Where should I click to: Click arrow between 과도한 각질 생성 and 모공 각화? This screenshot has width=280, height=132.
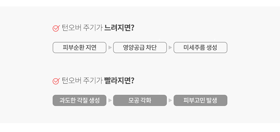coord(110,100)
